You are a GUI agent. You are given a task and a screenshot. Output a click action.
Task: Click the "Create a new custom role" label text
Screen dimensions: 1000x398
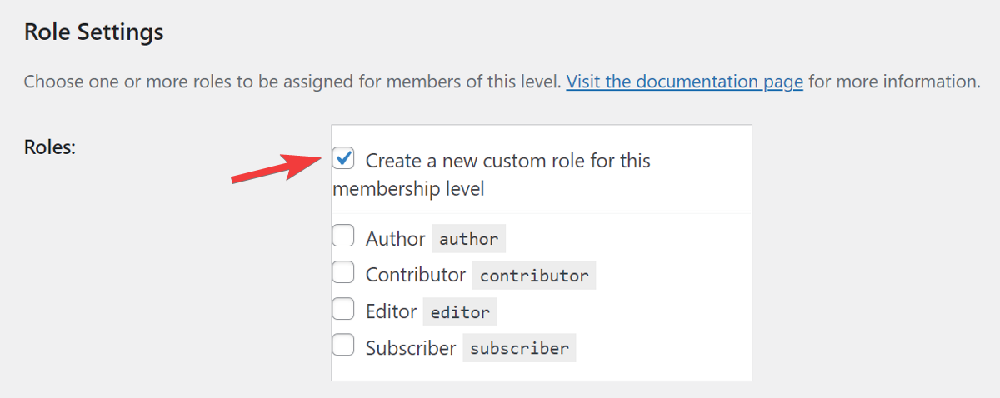(x=507, y=160)
